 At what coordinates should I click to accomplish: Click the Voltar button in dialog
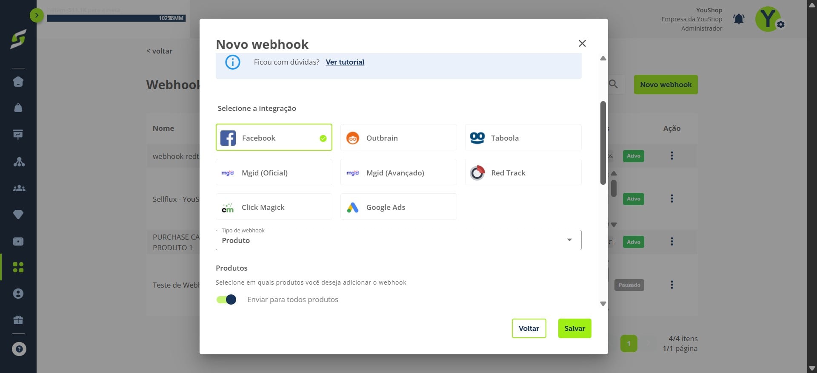click(529, 328)
